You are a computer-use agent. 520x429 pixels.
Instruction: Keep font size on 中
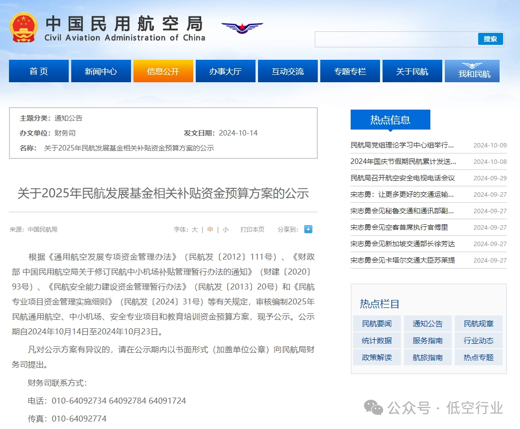pyautogui.click(x=210, y=229)
